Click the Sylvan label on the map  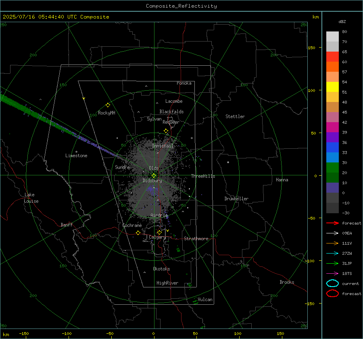pyautogui.click(x=154, y=119)
